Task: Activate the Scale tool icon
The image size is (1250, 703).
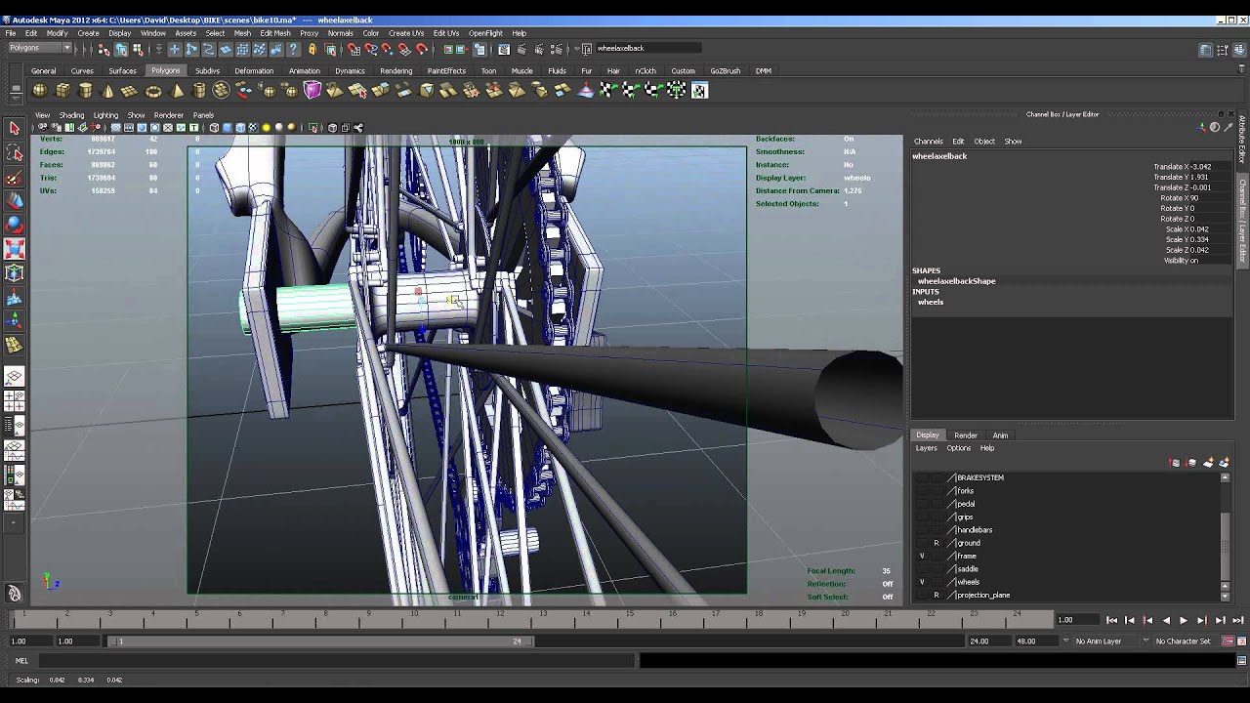Action: tap(14, 249)
